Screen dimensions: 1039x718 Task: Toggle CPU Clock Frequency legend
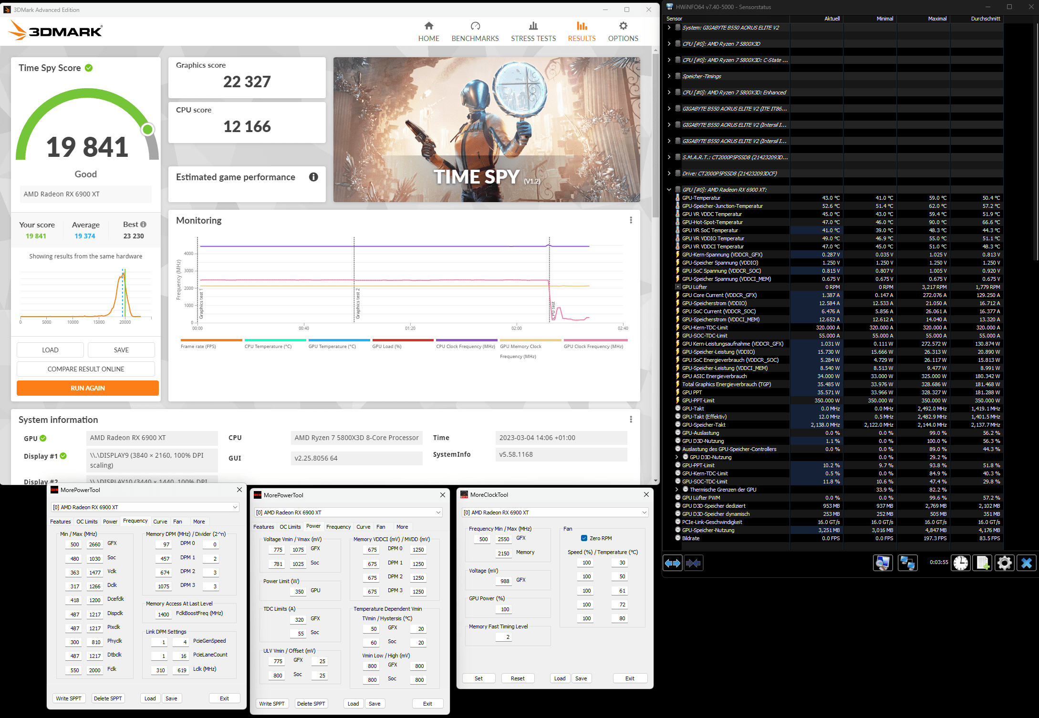pos(467,343)
